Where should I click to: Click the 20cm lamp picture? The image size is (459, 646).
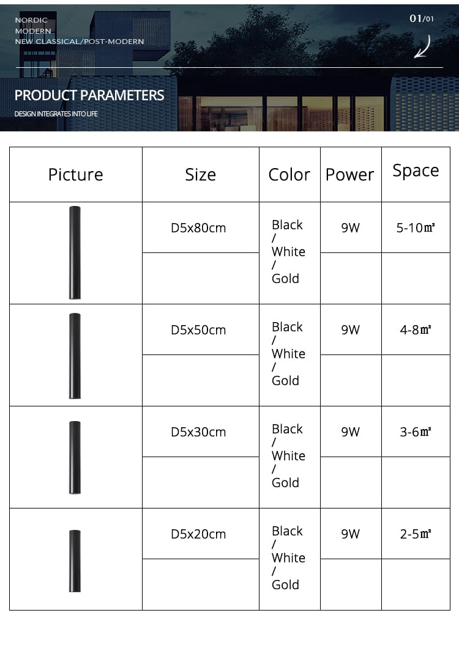[75, 560]
